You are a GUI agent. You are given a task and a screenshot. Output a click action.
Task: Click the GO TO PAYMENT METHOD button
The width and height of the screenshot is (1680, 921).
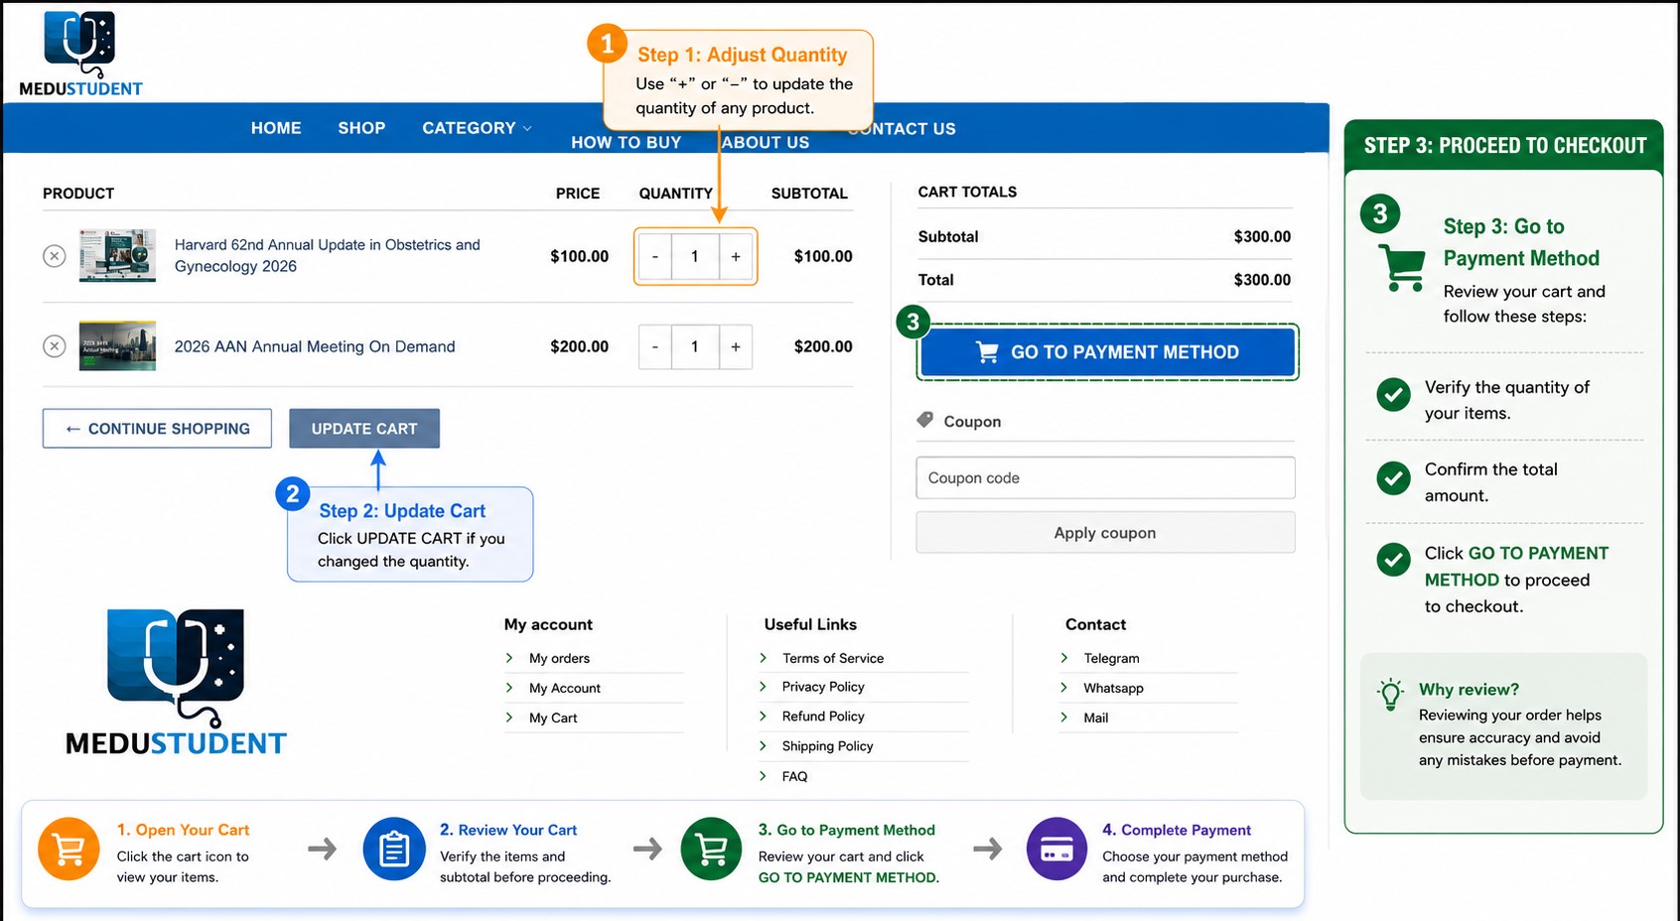[x=1107, y=352]
